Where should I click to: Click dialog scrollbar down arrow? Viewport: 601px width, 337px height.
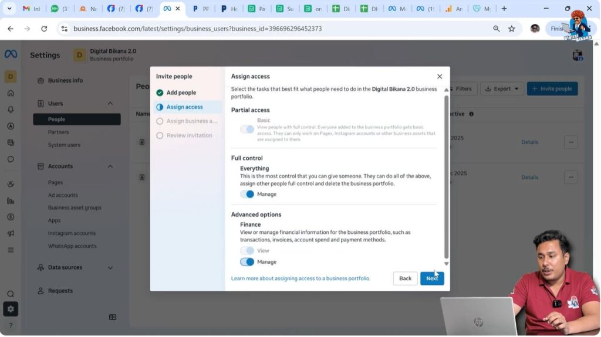(x=446, y=264)
